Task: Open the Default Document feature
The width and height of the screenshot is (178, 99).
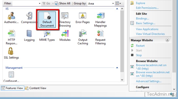Action: point(47,19)
